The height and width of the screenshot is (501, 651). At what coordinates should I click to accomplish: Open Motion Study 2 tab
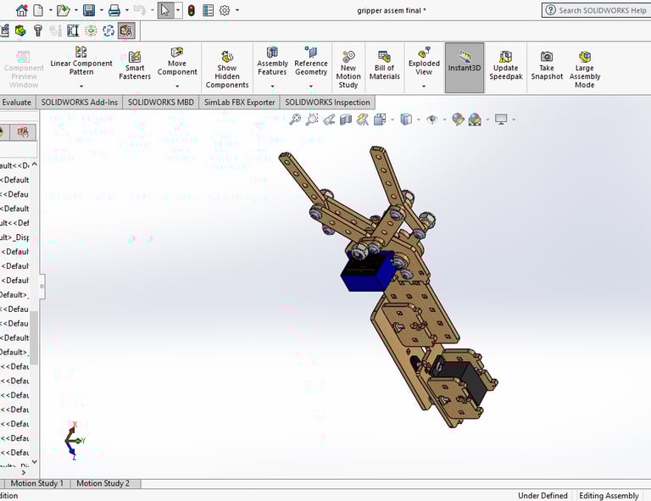click(103, 483)
